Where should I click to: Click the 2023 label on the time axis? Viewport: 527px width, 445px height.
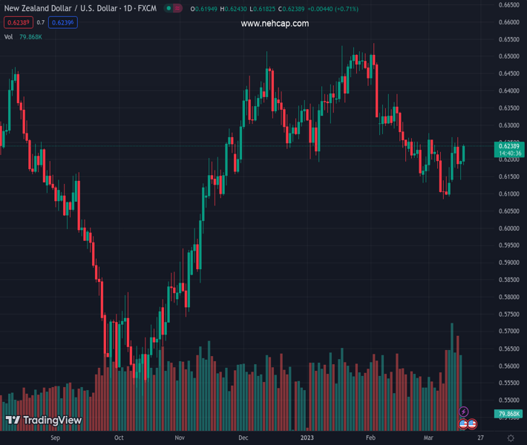pyautogui.click(x=307, y=438)
